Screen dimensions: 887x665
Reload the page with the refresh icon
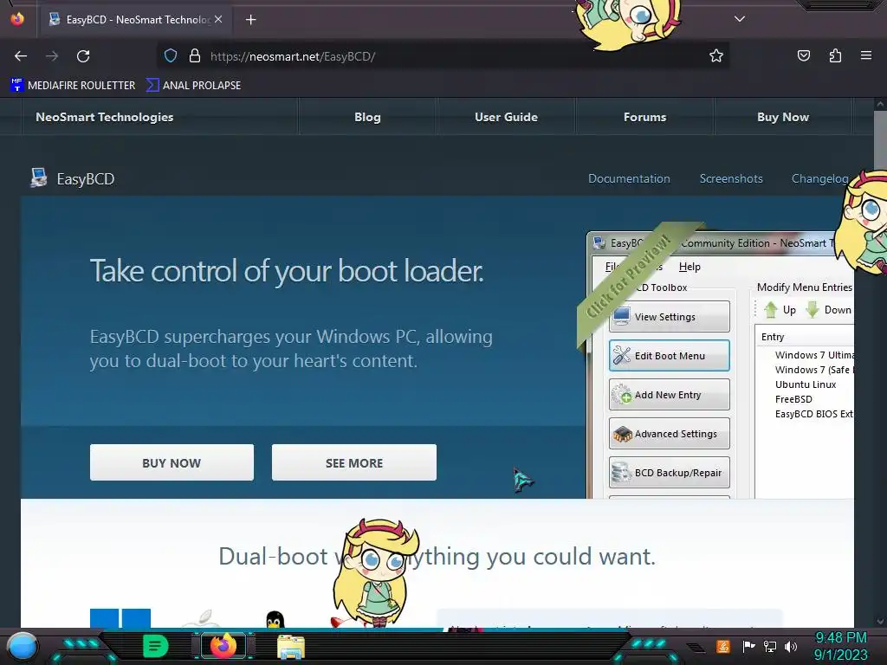(x=83, y=56)
